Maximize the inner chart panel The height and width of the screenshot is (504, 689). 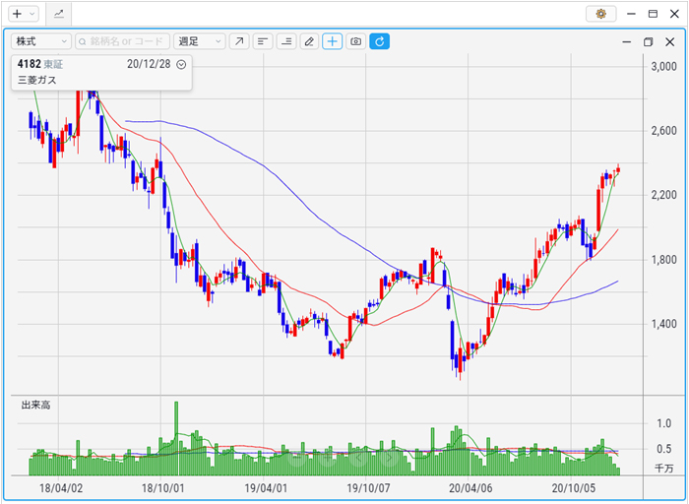[x=648, y=42]
